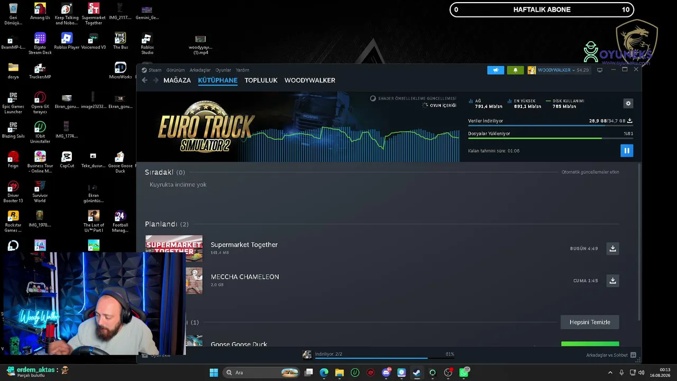Select the IObit Uninstaller desktop icon
Viewport: 677px width, 381px height.
tap(40, 132)
